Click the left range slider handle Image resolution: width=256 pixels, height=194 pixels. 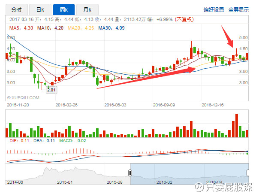(x=130, y=173)
